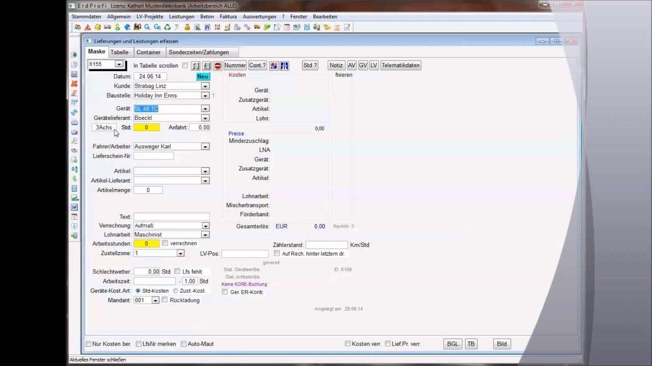The image size is (652, 366).
Task: Open the Kunde dropdown arrow
Action: [x=205, y=86]
